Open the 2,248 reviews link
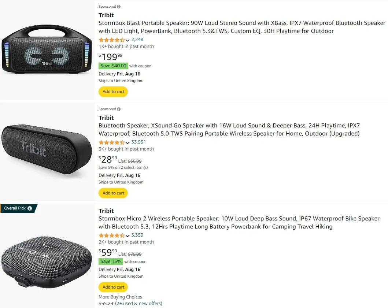 137,40
